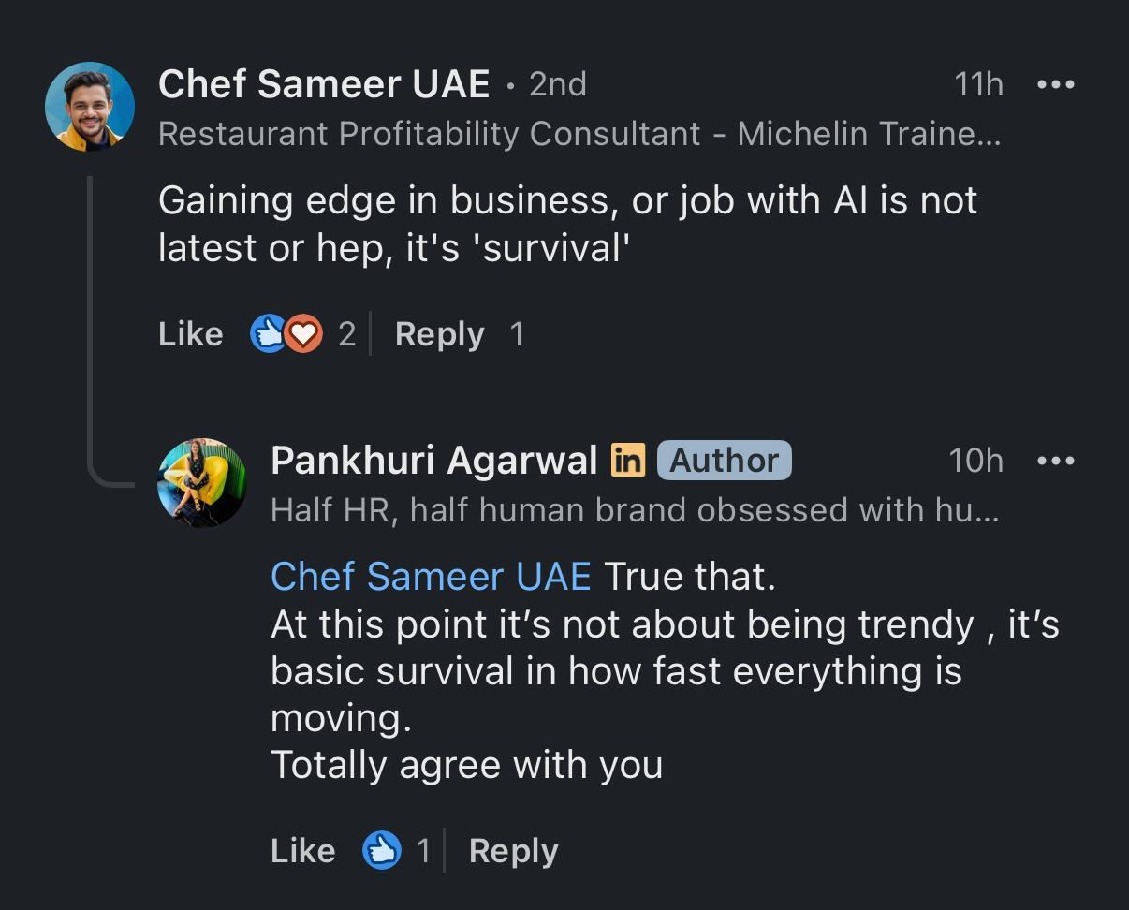Screen dimensions: 1129x910
Task: Like Chef Sameer UAE's comment
Action: (x=191, y=334)
